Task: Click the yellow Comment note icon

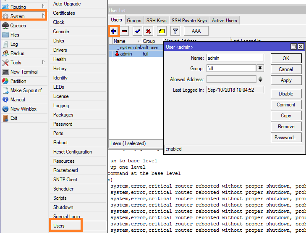Action: [x=162, y=31]
